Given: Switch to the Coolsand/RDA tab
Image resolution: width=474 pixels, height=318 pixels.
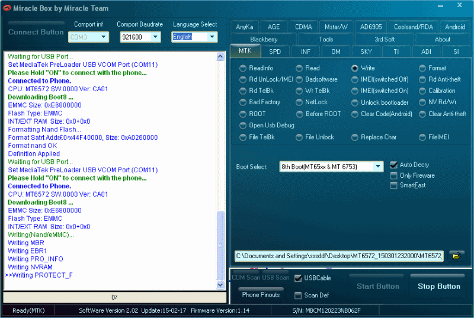Looking at the screenshot, I should tap(413, 27).
